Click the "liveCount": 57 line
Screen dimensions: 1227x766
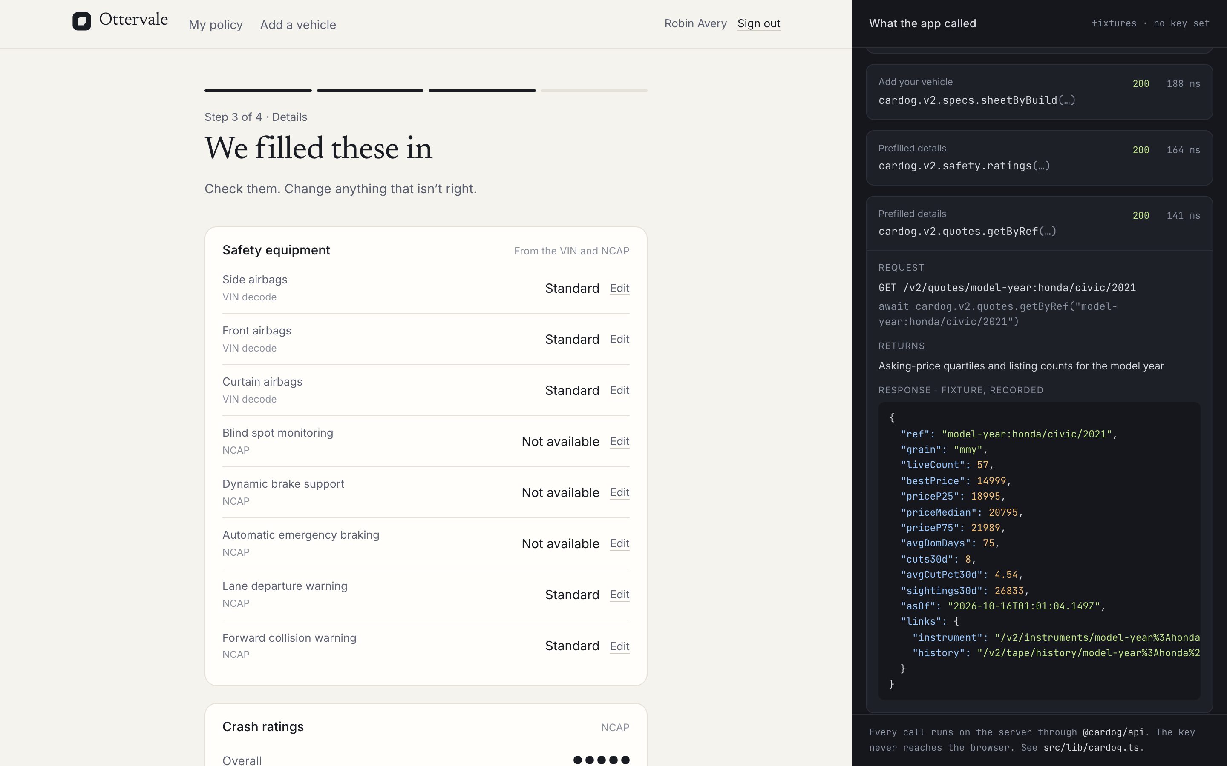947,465
